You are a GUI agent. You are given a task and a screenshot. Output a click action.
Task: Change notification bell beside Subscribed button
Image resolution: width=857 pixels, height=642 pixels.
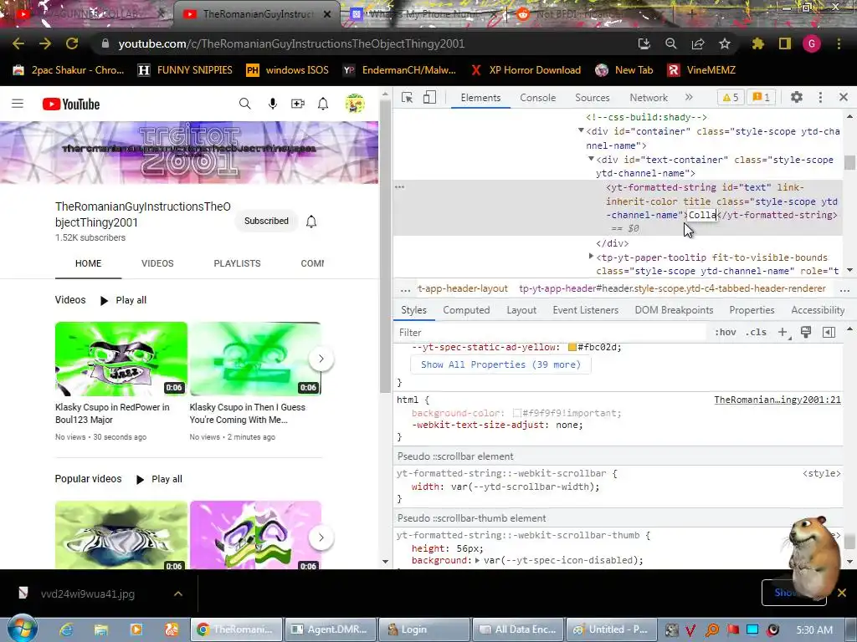(311, 221)
